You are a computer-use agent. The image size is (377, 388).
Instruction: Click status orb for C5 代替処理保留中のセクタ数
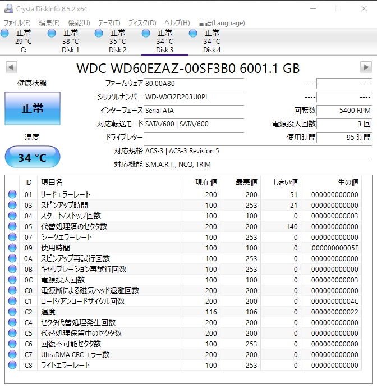[12, 333]
